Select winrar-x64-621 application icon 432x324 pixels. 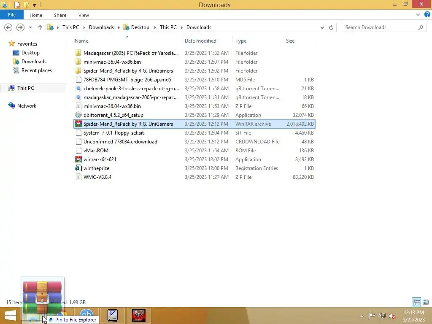(78, 159)
